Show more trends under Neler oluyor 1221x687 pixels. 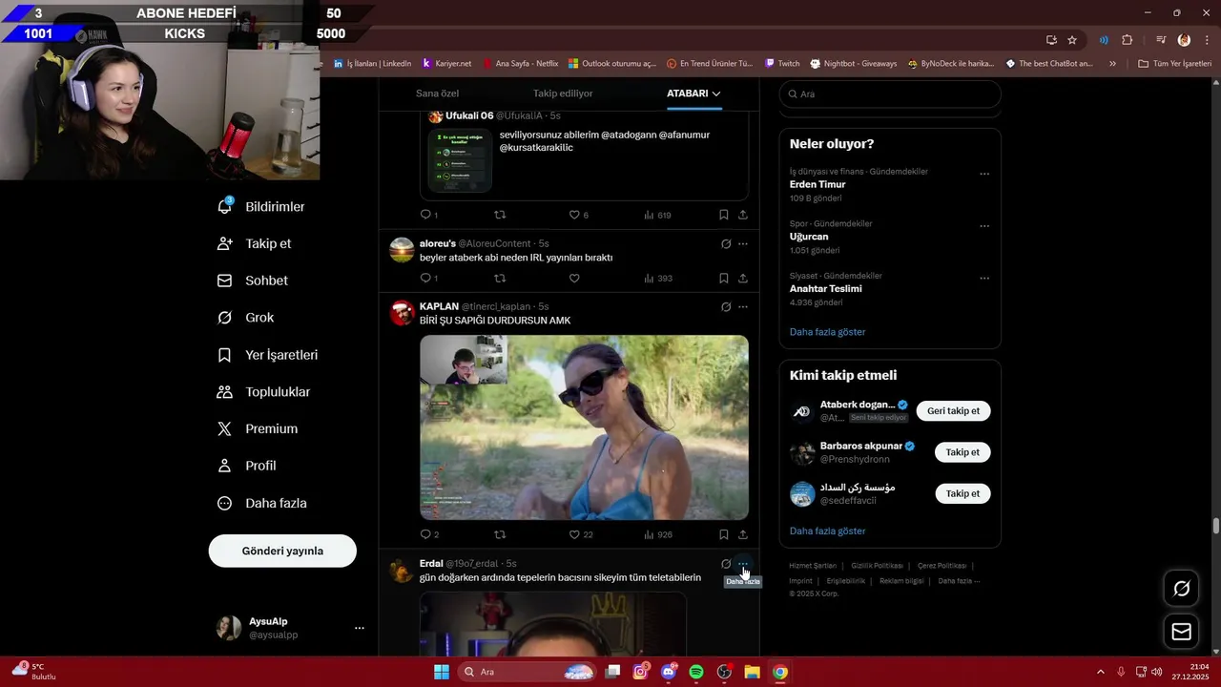pyautogui.click(x=827, y=332)
